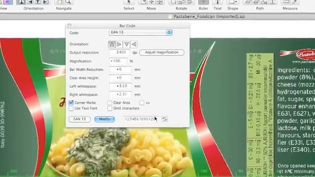This screenshot has height=177, width=315.
Task: Enable the Omit characters checkbox
Action: point(110,108)
